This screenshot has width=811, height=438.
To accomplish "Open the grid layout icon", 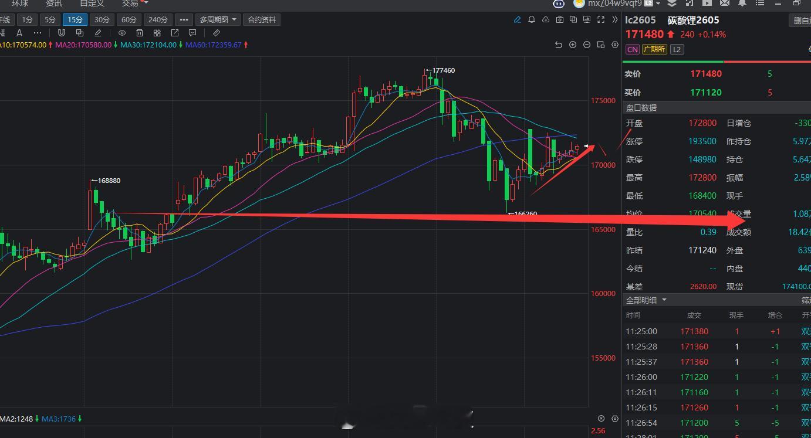I will coord(157,33).
